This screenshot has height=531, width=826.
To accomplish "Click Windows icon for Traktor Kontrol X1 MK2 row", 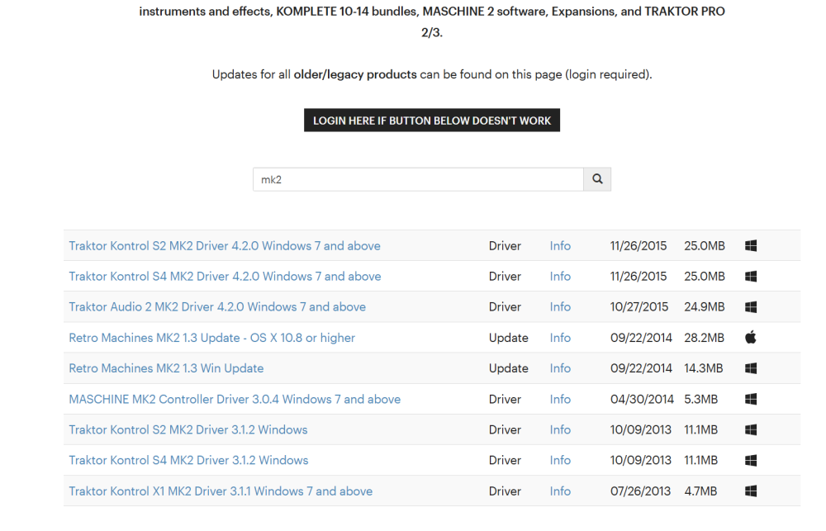I will pyautogui.click(x=751, y=491).
